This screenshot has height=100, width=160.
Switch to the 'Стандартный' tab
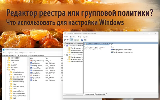101,94
